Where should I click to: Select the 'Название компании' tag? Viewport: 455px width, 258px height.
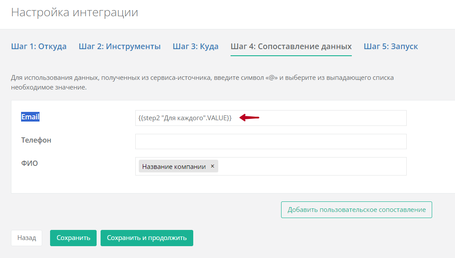click(174, 166)
